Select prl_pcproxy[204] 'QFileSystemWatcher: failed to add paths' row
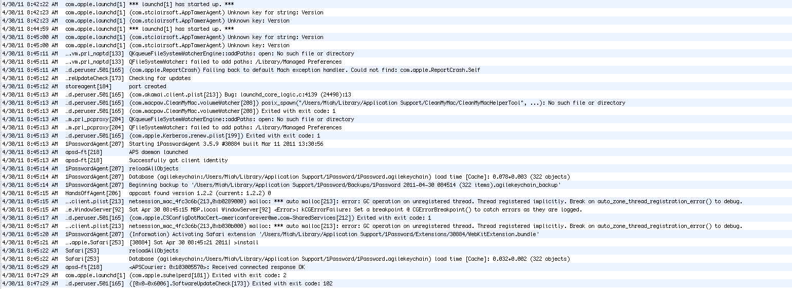Screen dimensions: 792x289 point(396,127)
